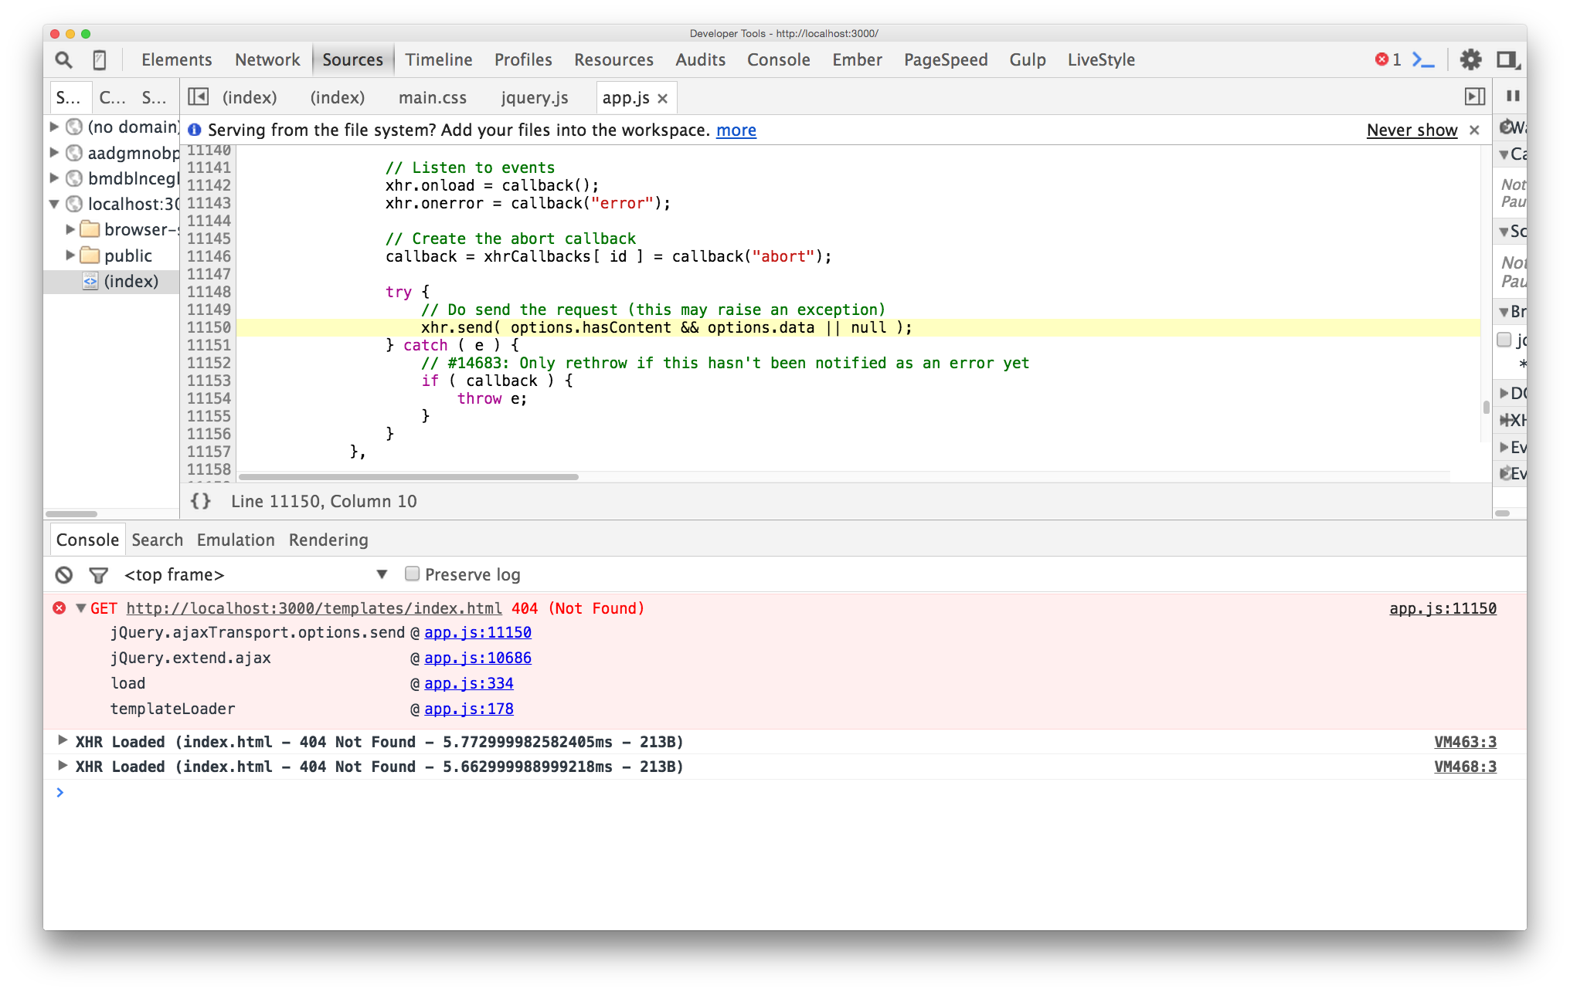The height and width of the screenshot is (992, 1570).
Task: Open the console filter funnel icon
Action: point(98,574)
